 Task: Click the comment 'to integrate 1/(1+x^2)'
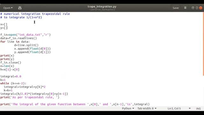pyautogui.click(x=21, y=17)
